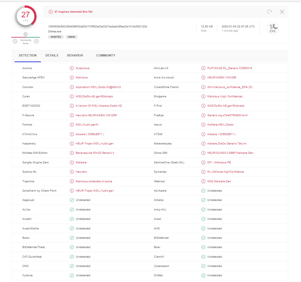301x282 pixels.
Task: Click the alert icon beside '27 engines detected'
Action: (x=51, y=12)
